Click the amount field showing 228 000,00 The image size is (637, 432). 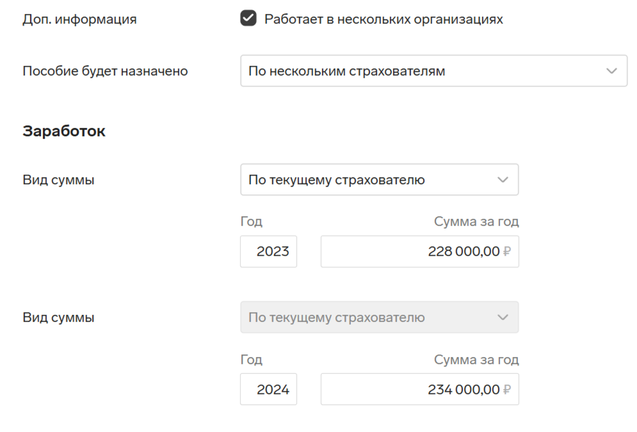point(420,251)
